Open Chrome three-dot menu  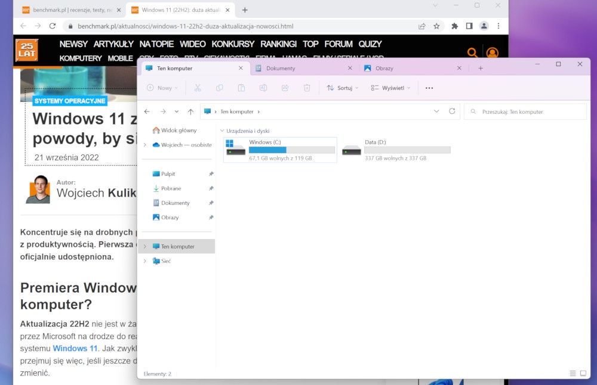point(498,26)
